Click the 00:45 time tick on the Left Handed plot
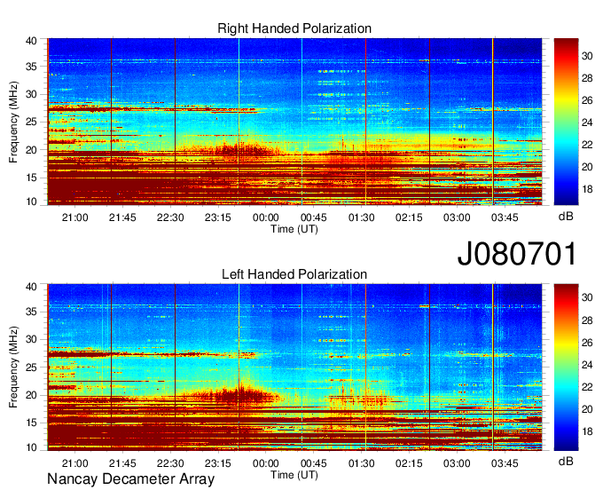 pos(313,463)
